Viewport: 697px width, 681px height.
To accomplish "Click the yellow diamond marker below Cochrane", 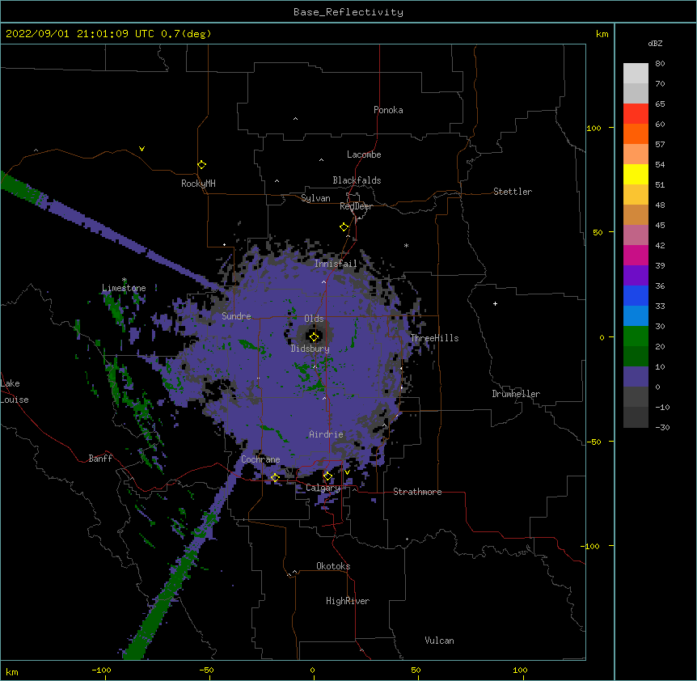I will (275, 478).
